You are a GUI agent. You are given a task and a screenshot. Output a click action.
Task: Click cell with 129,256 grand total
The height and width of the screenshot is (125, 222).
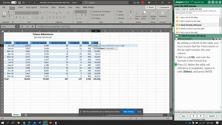tap(96, 79)
